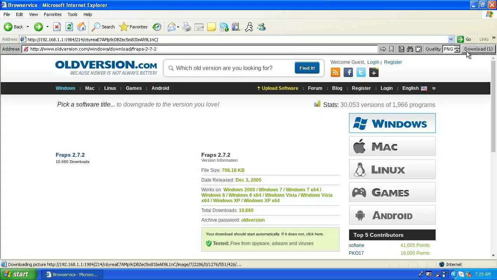Click the Browservice binoculars find icon

410,49
